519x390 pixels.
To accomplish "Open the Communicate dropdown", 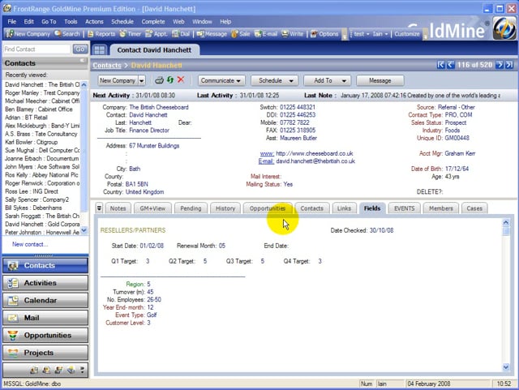I will (221, 80).
